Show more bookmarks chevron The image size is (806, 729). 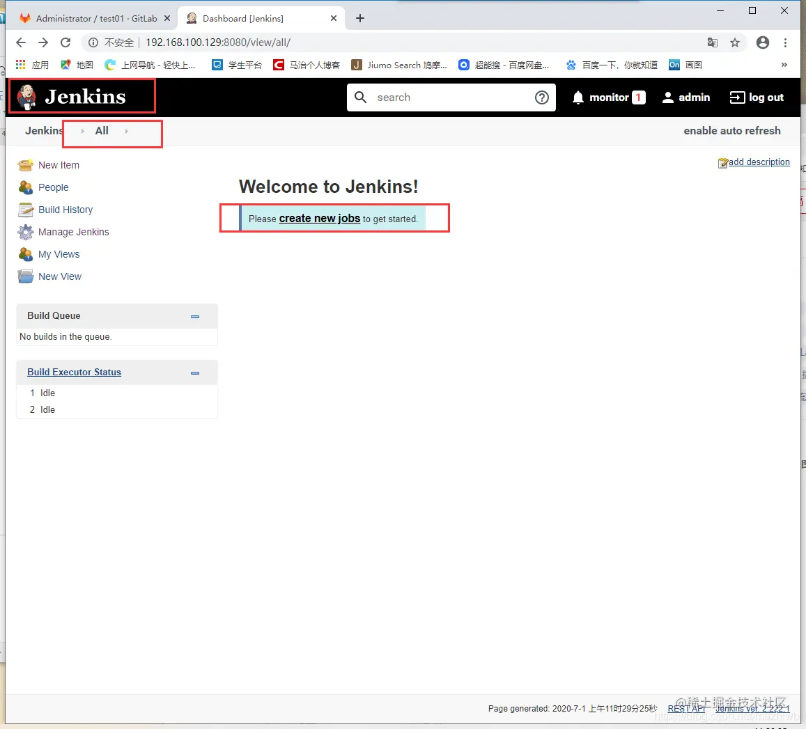[784, 65]
